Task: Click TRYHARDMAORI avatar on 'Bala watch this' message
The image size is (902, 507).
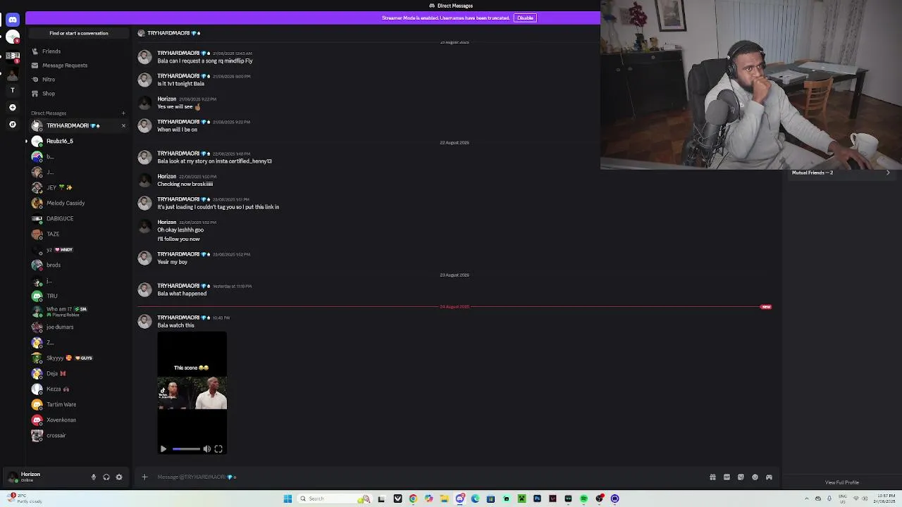Action: point(144,322)
